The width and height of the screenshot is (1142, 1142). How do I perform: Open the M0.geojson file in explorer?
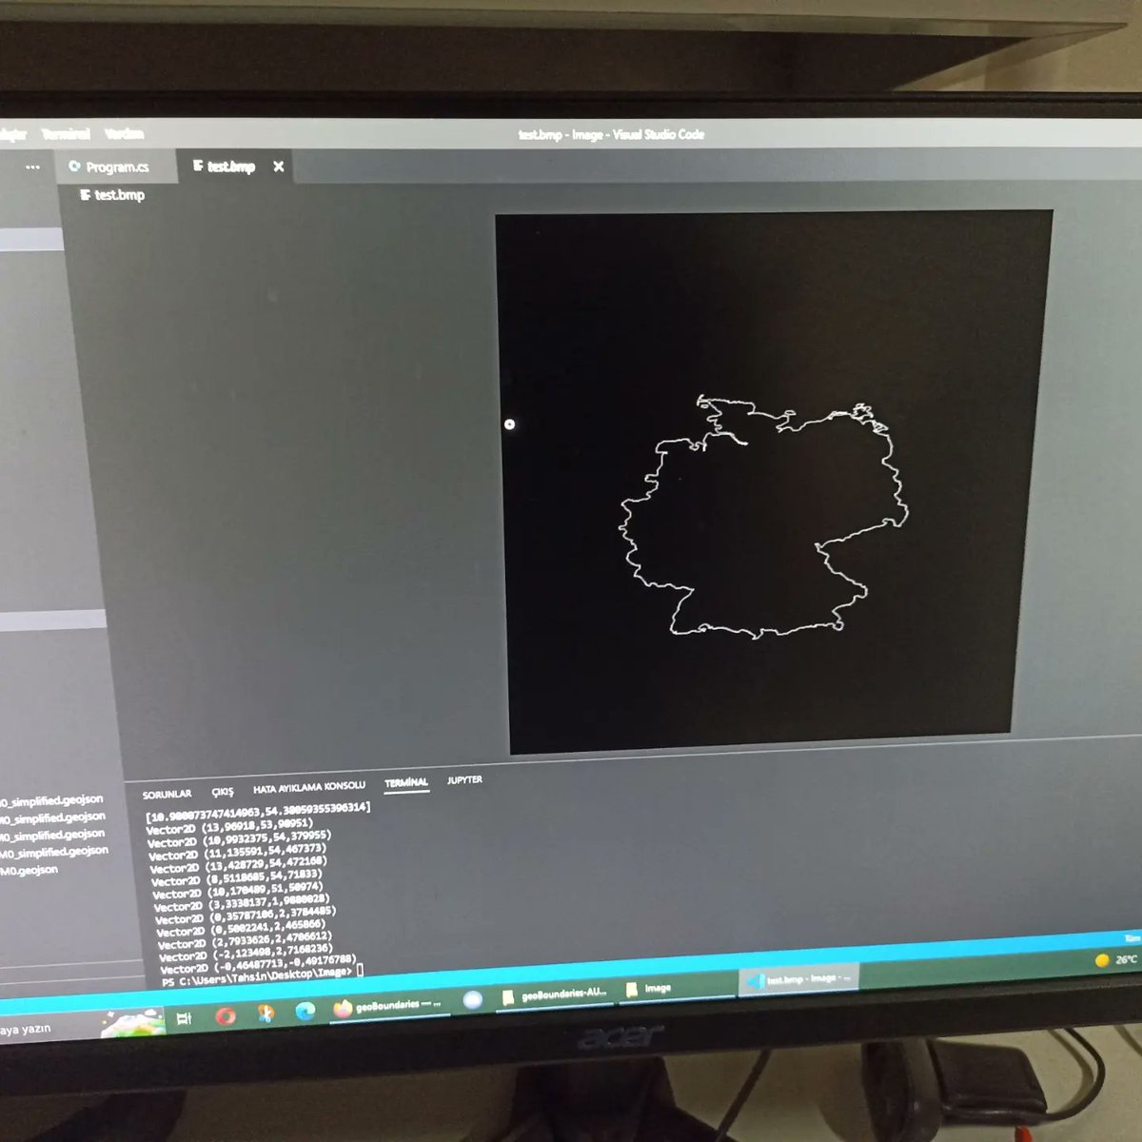[30, 871]
